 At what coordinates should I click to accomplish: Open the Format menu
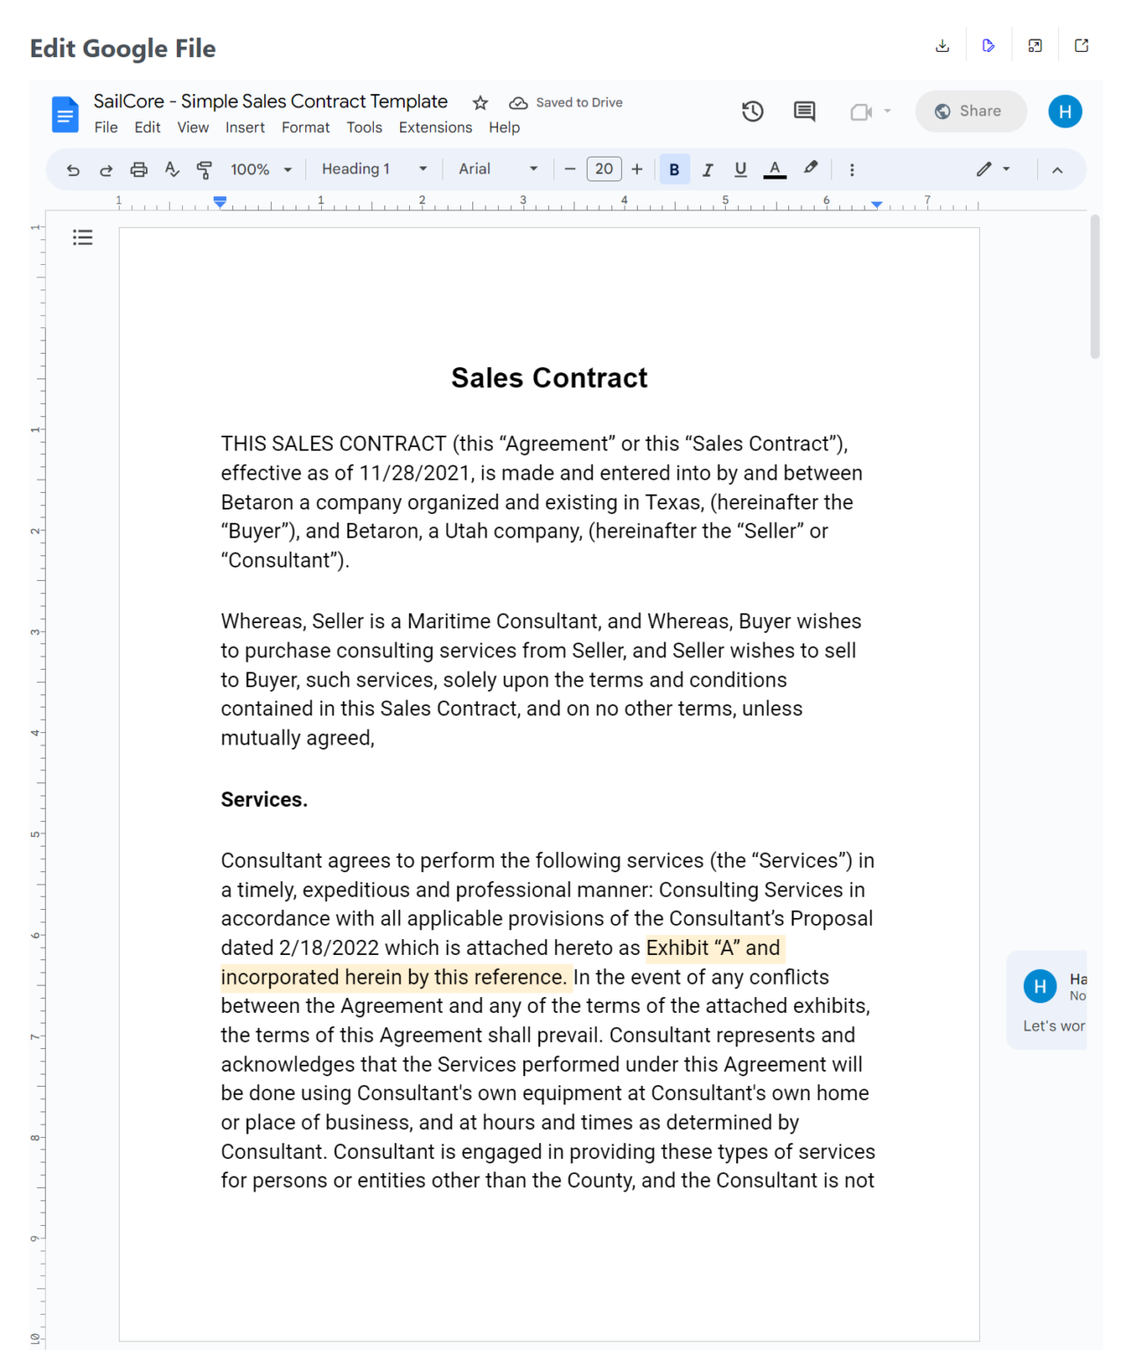pyautogui.click(x=305, y=128)
